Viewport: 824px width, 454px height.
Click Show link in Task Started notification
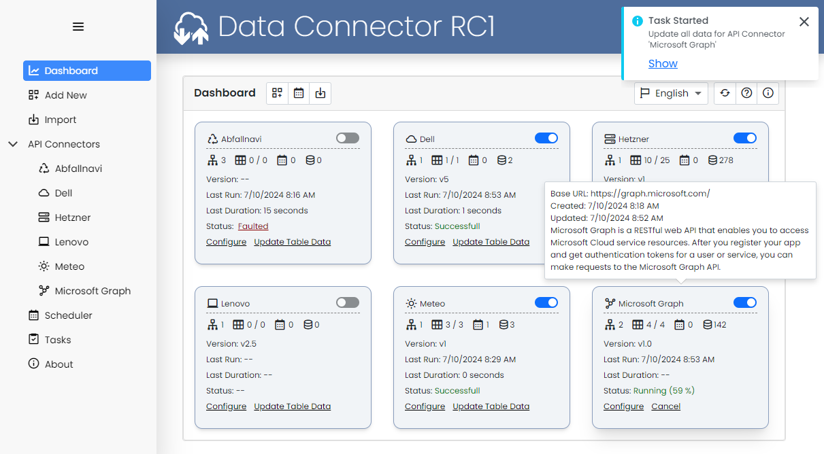pyautogui.click(x=663, y=63)
